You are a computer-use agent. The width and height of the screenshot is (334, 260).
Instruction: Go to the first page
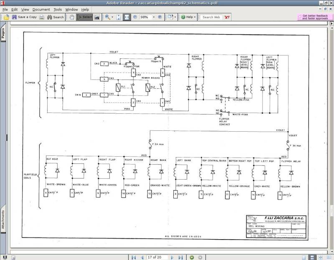tap(133, 257)
